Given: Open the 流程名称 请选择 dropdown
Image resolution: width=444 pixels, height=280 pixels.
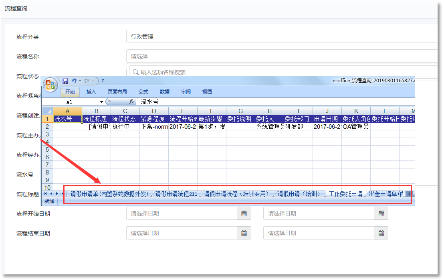Looking at the screenshot, I should [281, 56].
